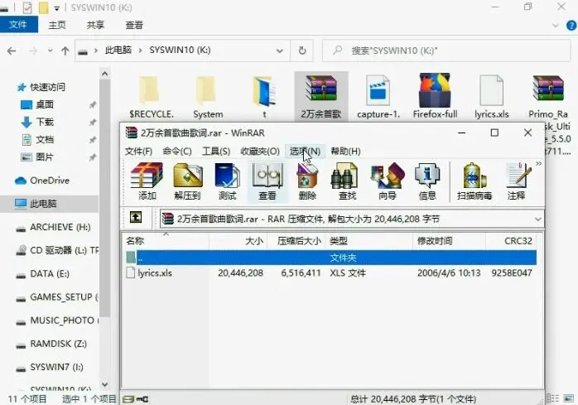Switch Explorer to large icons view
578x405 pixels.
[x=569, y=398]
